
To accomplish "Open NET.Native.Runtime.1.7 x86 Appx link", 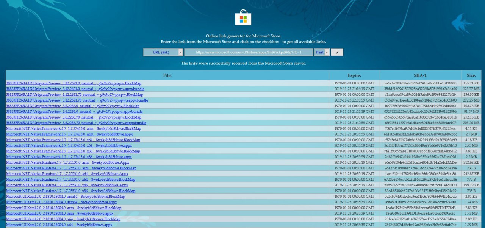I will coord(67,185).
